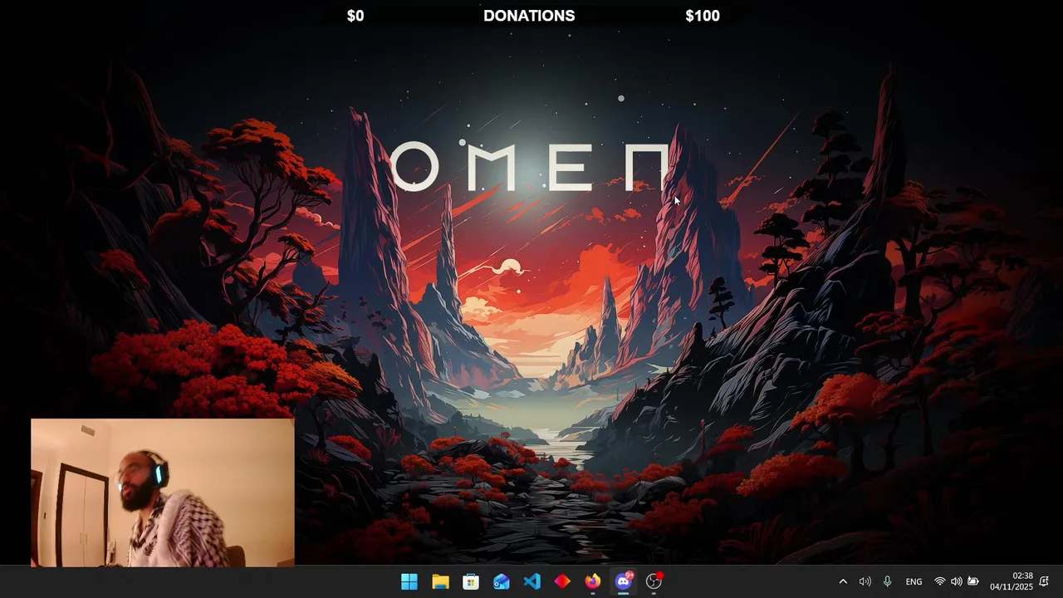Image resolution: width=1063 pixels, height=598 pixels.
Task: Click the volume icon beside Wi-Fi
Action: click(x=957, y=581)
